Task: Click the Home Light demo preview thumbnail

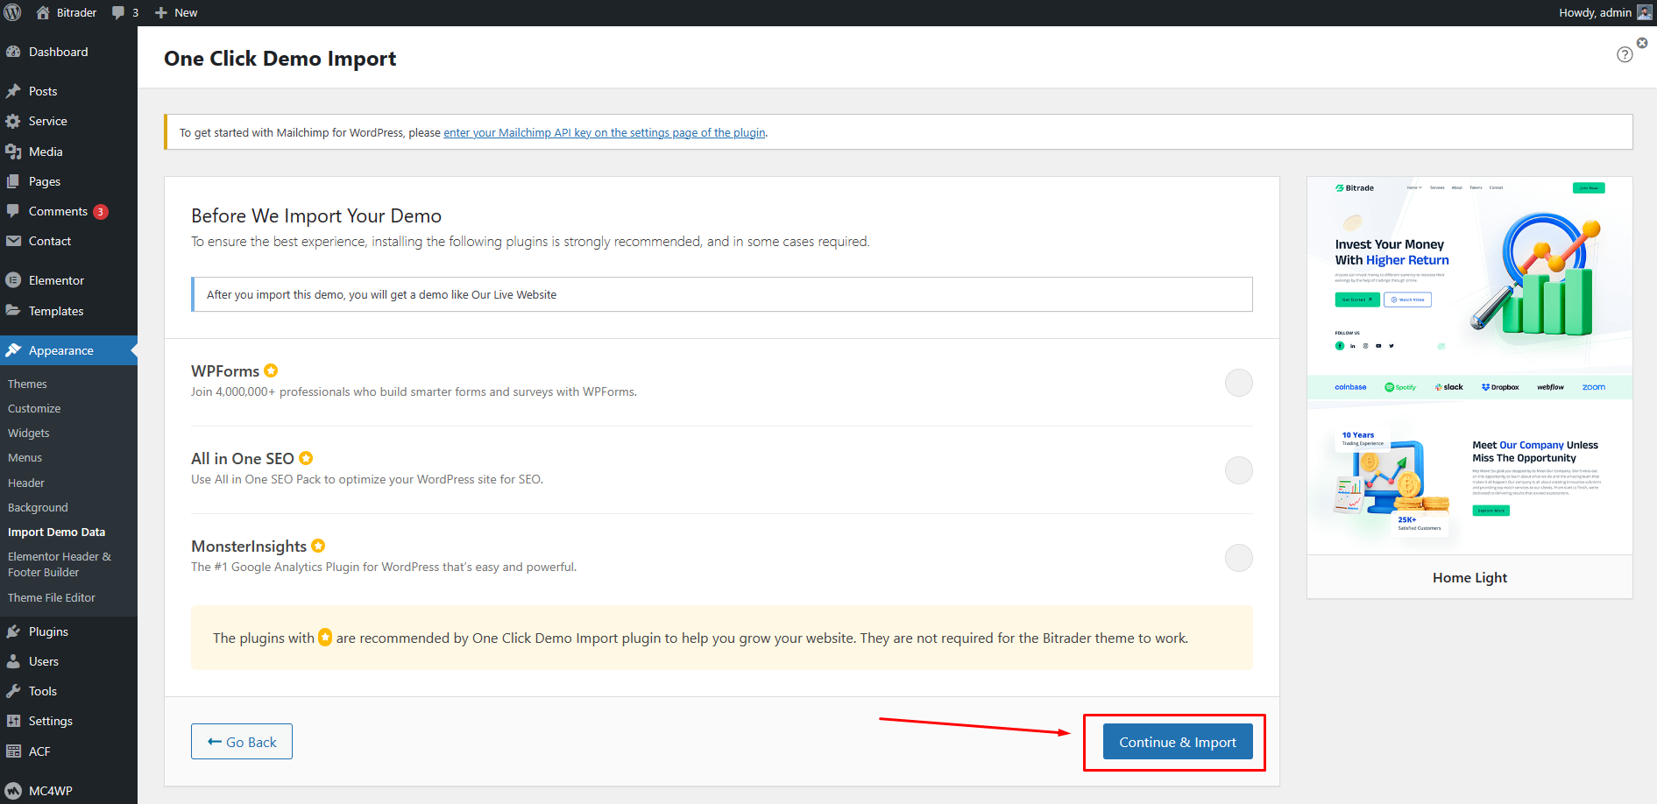Action: (1469, 365)
